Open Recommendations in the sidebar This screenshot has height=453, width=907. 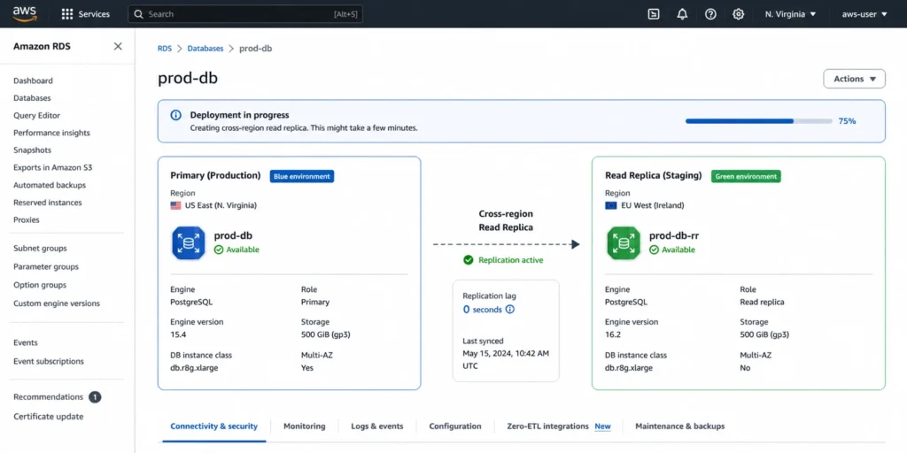[48, 397]
